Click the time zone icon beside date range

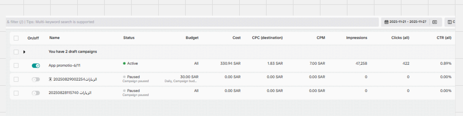tap(435, 22)
